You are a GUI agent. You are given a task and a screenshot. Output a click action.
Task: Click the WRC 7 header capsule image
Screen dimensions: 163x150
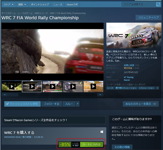click(134, 35)
